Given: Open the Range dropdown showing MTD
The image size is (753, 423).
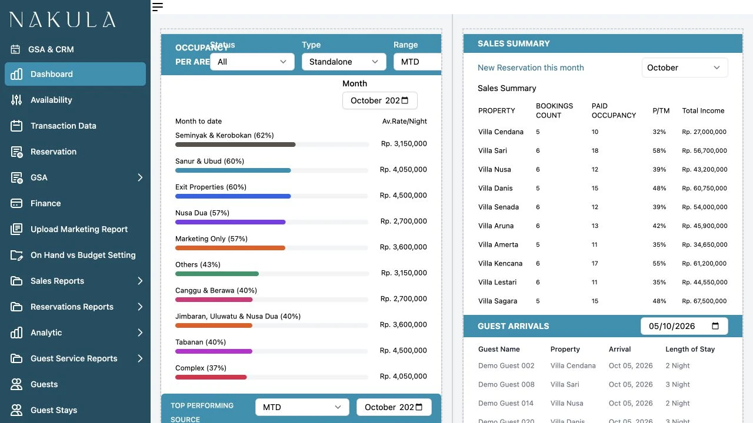Looking at the screenshot, I should [417, 62].
